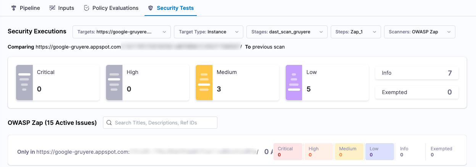Click the Policy Evaluations shield icon

click(x=87, y=8)
